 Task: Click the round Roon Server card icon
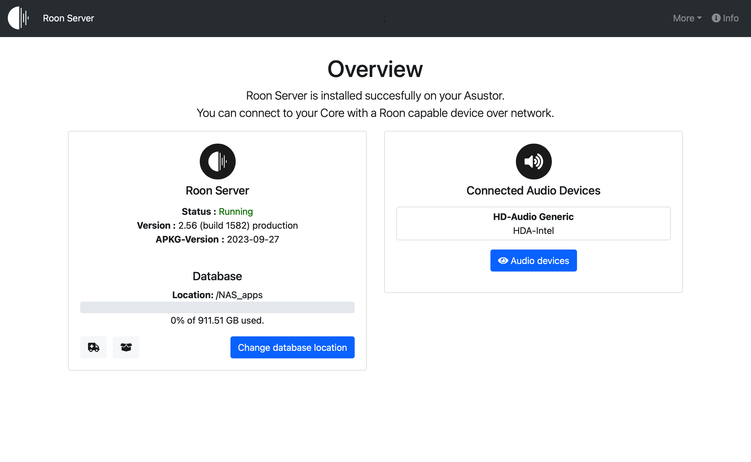click(x=217, y=161)
